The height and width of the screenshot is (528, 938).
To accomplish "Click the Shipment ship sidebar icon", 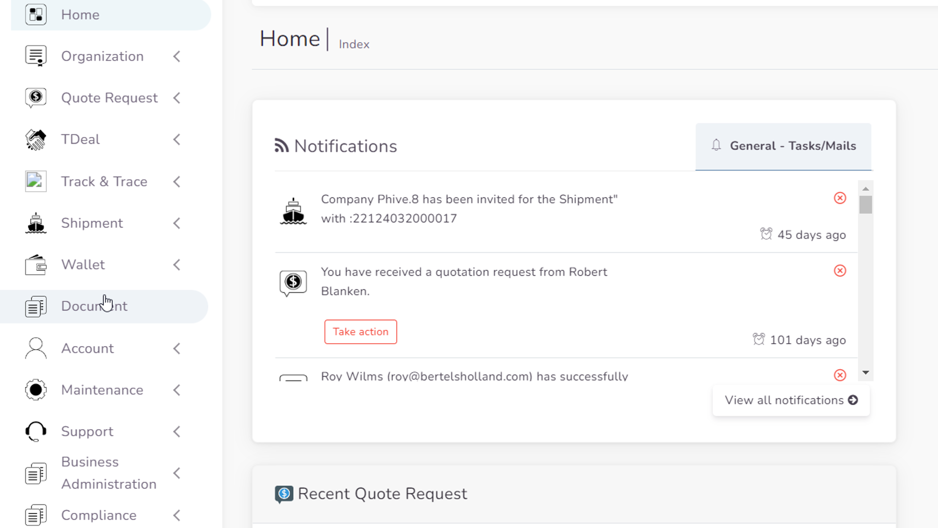I will click(36, 223).
